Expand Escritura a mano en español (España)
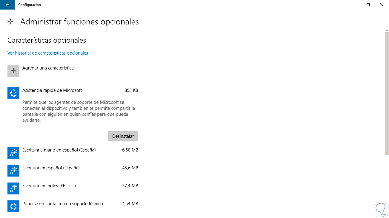Screen dimensions: 389x218 (x=59, y=150)
